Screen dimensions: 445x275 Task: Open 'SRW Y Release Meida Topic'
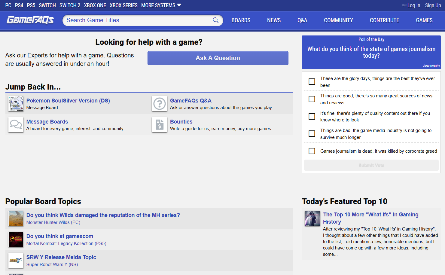coord(61,257)
